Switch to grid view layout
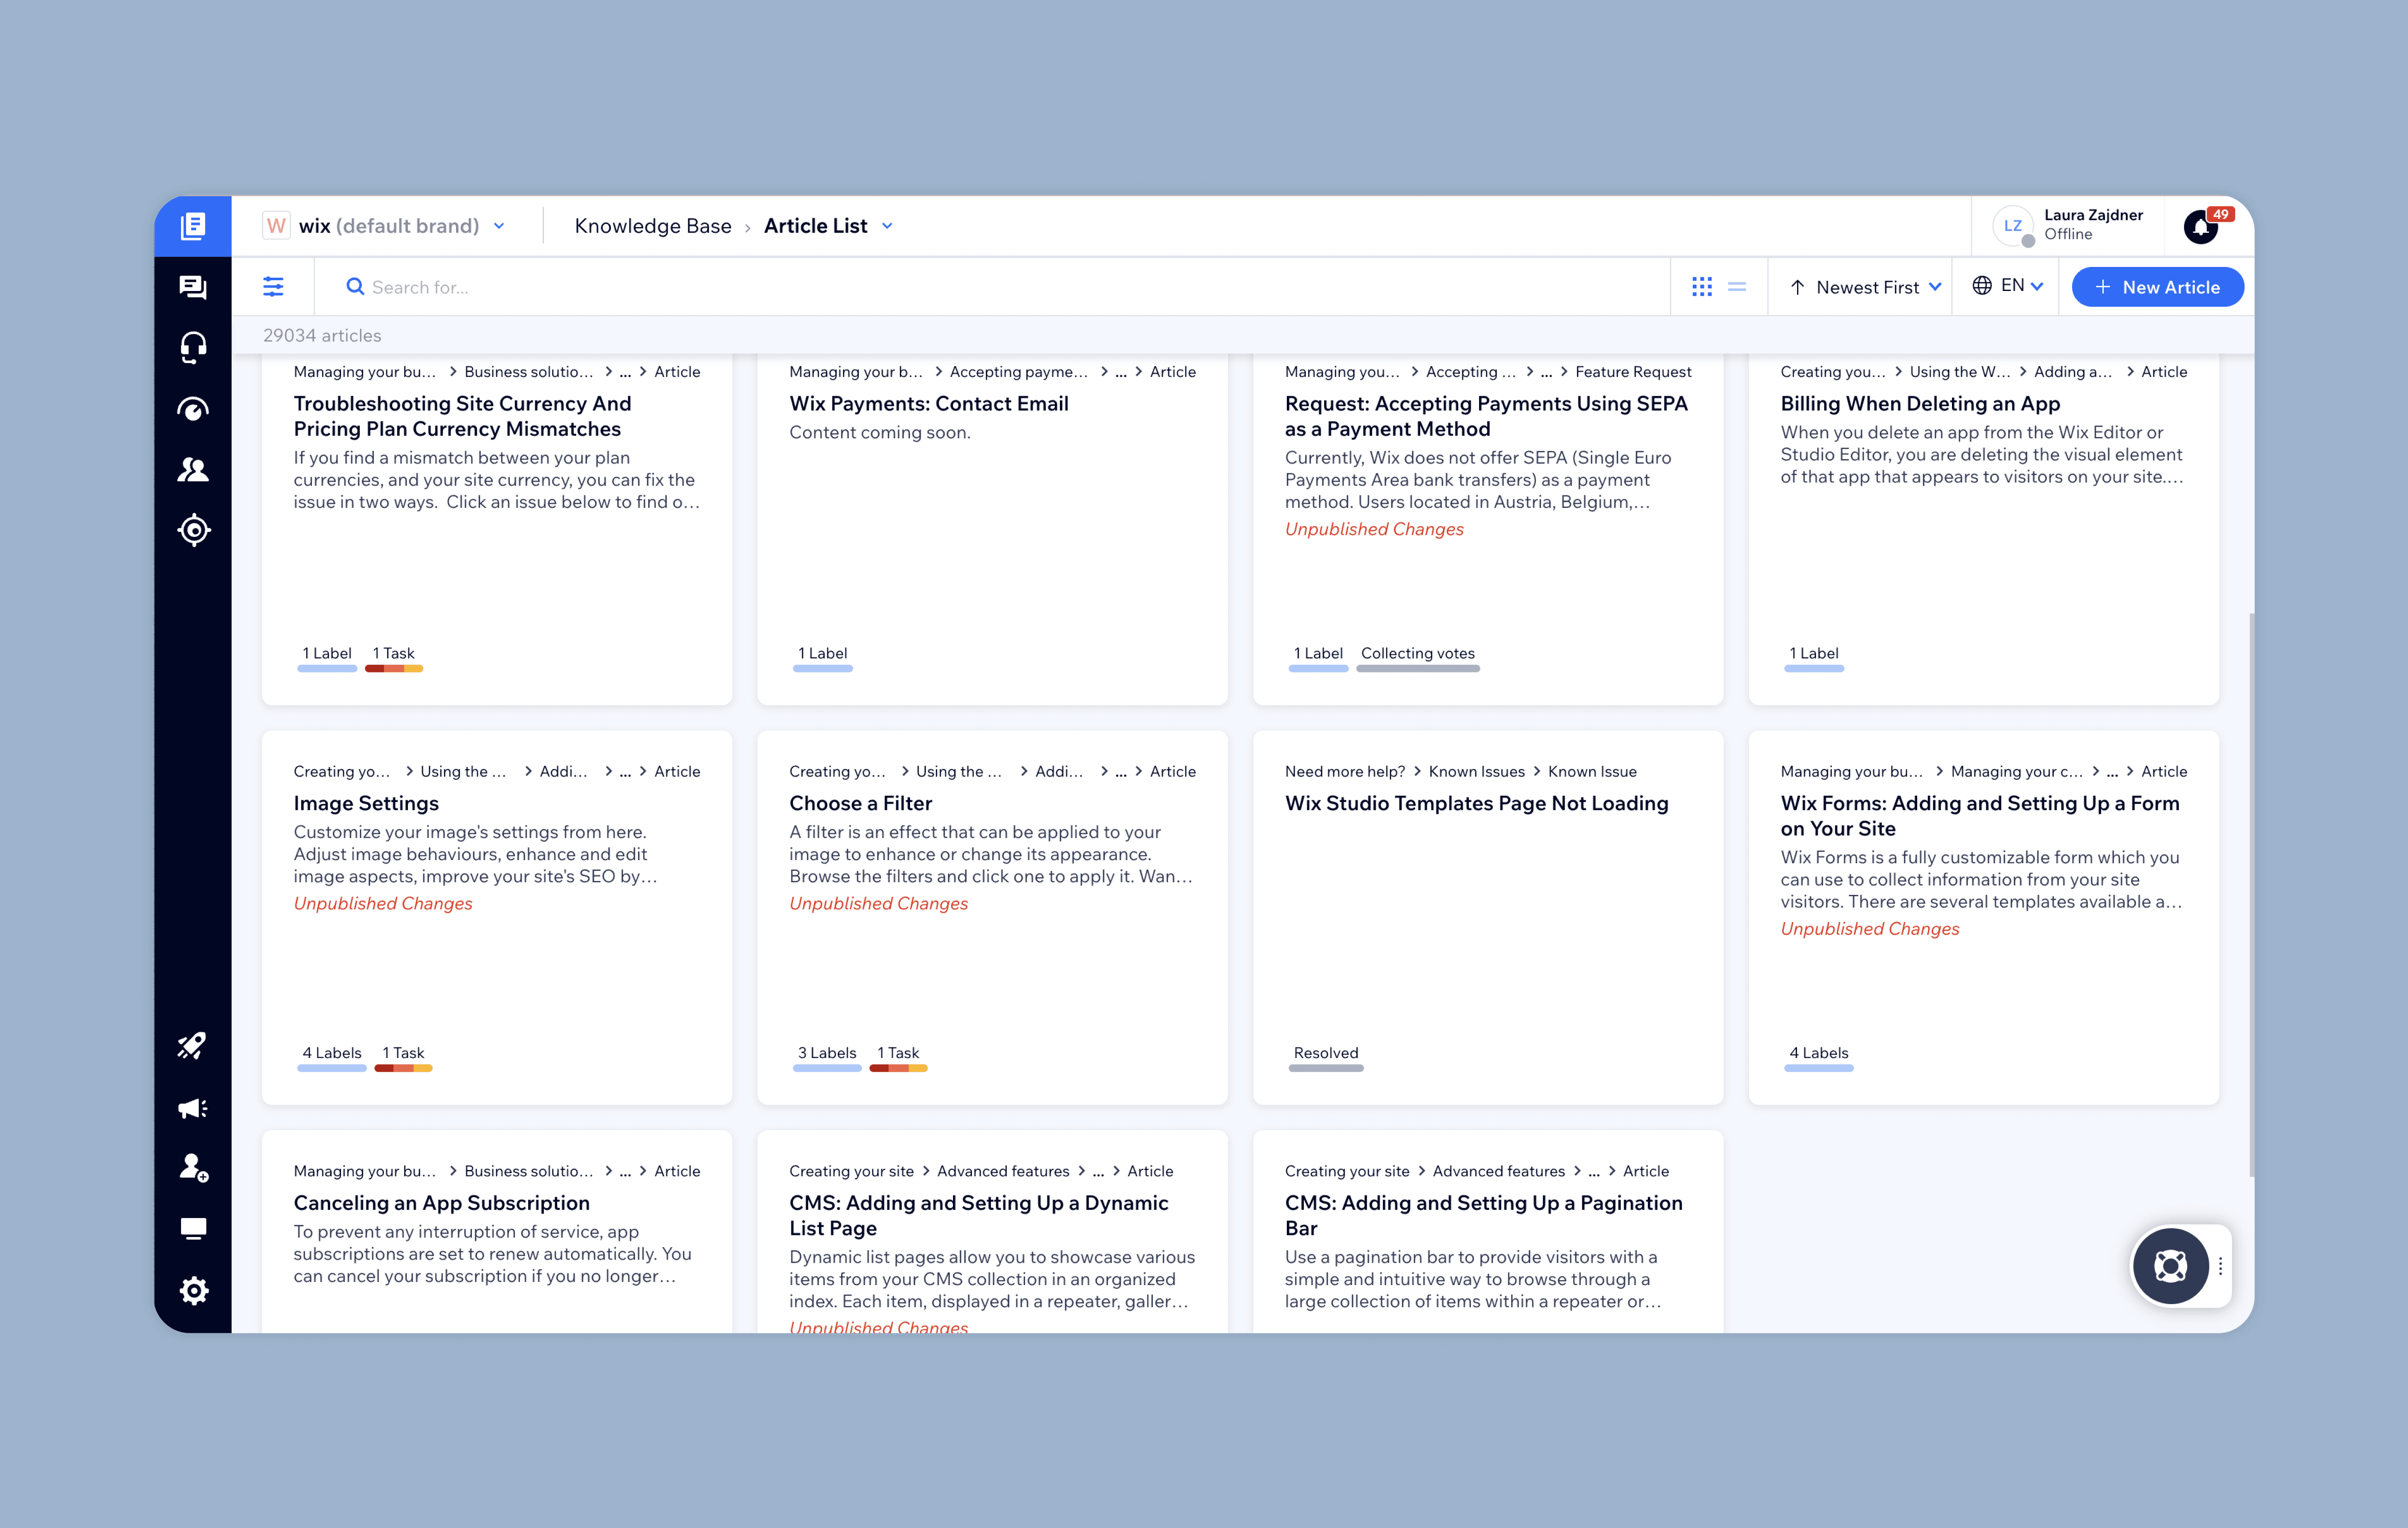Image resolution: width=2408 pixels, height=1528 pixels. [1702, 287]
